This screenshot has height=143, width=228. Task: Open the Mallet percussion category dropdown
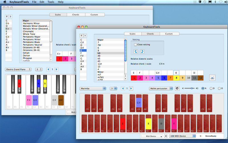(x=161, y=88)
